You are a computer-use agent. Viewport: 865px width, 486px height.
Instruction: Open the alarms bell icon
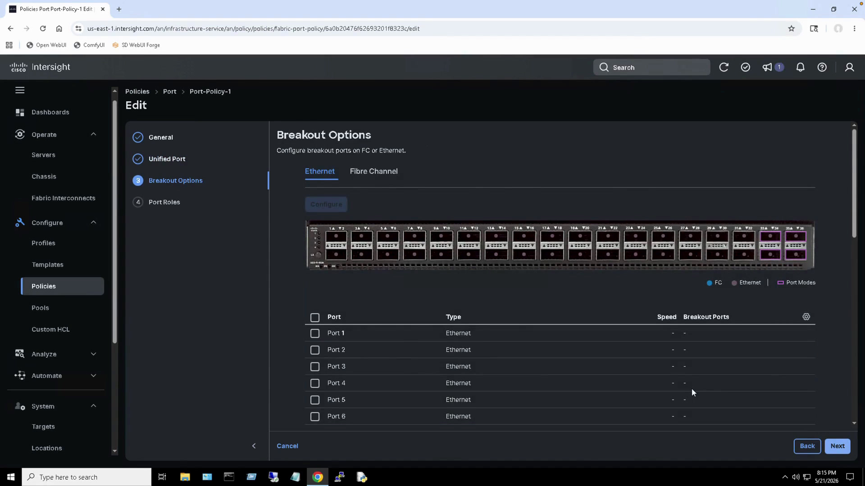(801, 67)
